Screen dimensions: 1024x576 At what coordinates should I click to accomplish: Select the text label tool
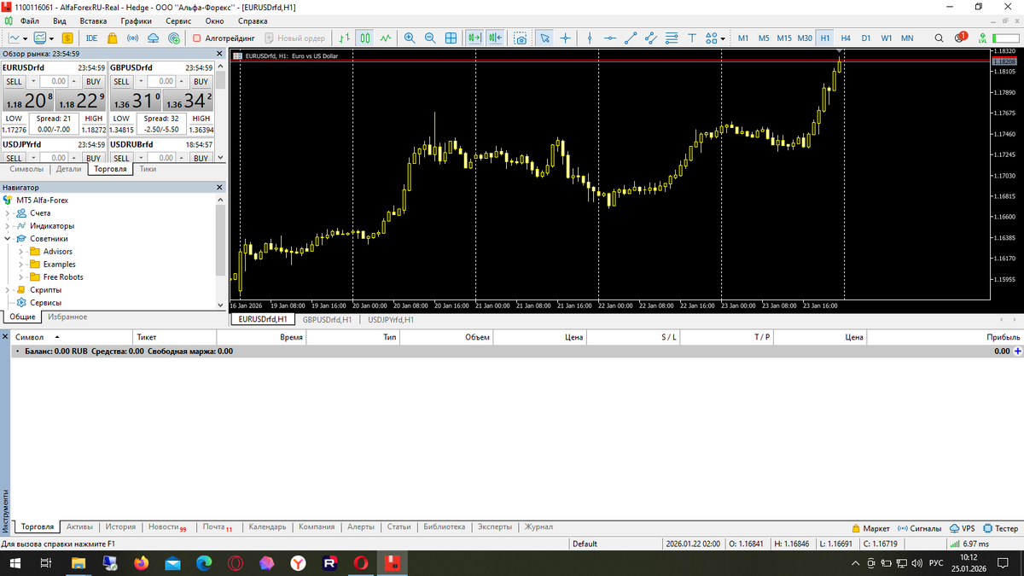[x=691, y=38]
